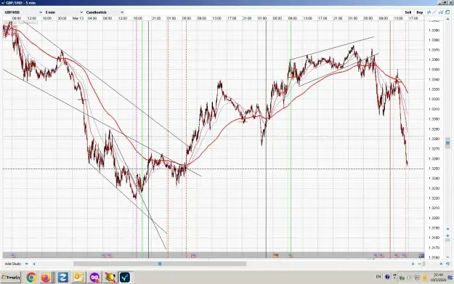Click the Add Study button
Viewport: 454px width, 284px height.
[x=13, y=264]
